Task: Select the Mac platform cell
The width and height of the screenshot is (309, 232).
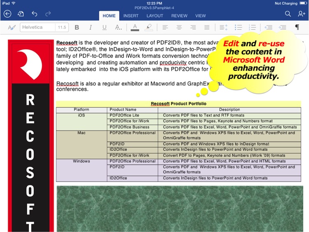Action: [x=82, y=145]
